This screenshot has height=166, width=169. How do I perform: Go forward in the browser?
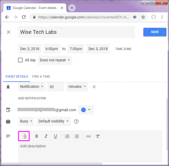(15, 17)
